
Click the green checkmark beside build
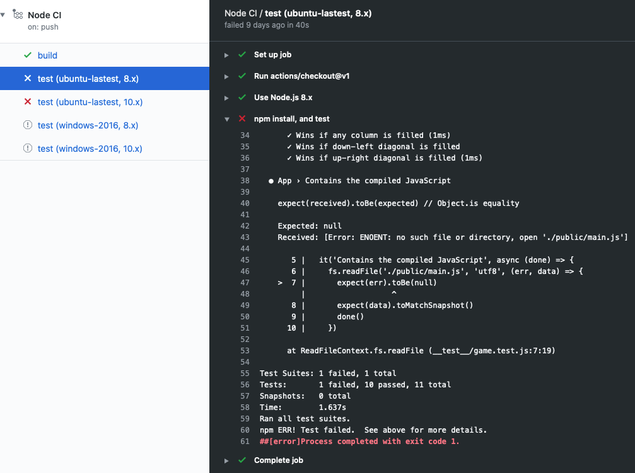pyautogui.click(x=26, y=55)
